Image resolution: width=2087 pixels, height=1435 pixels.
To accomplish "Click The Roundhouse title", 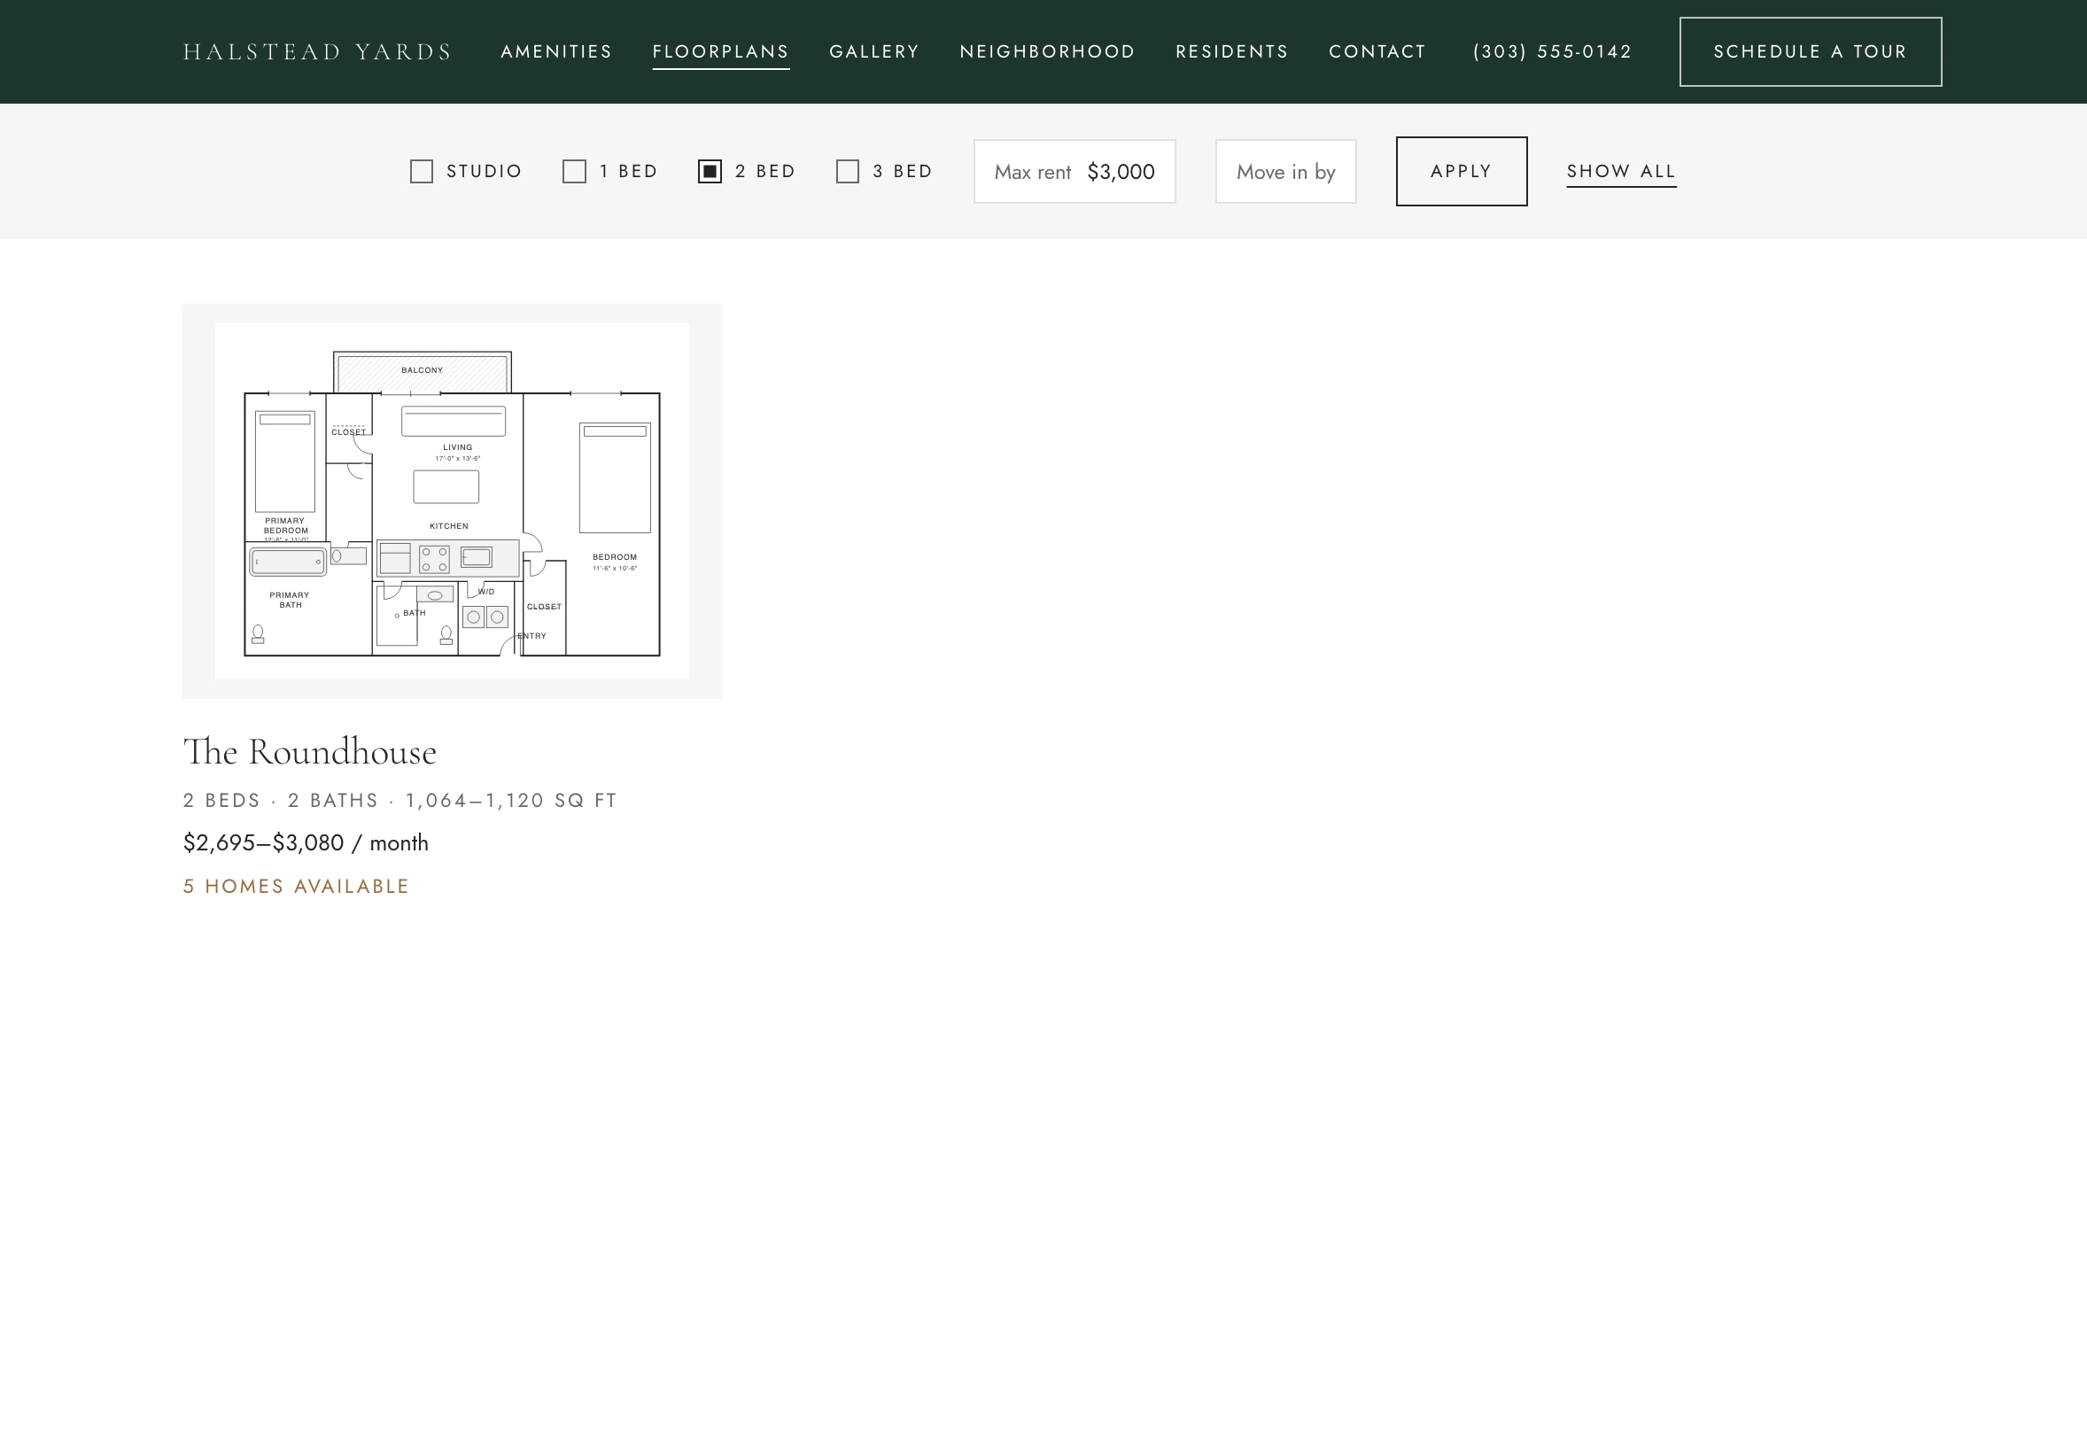I will click(x=309, y=752).
